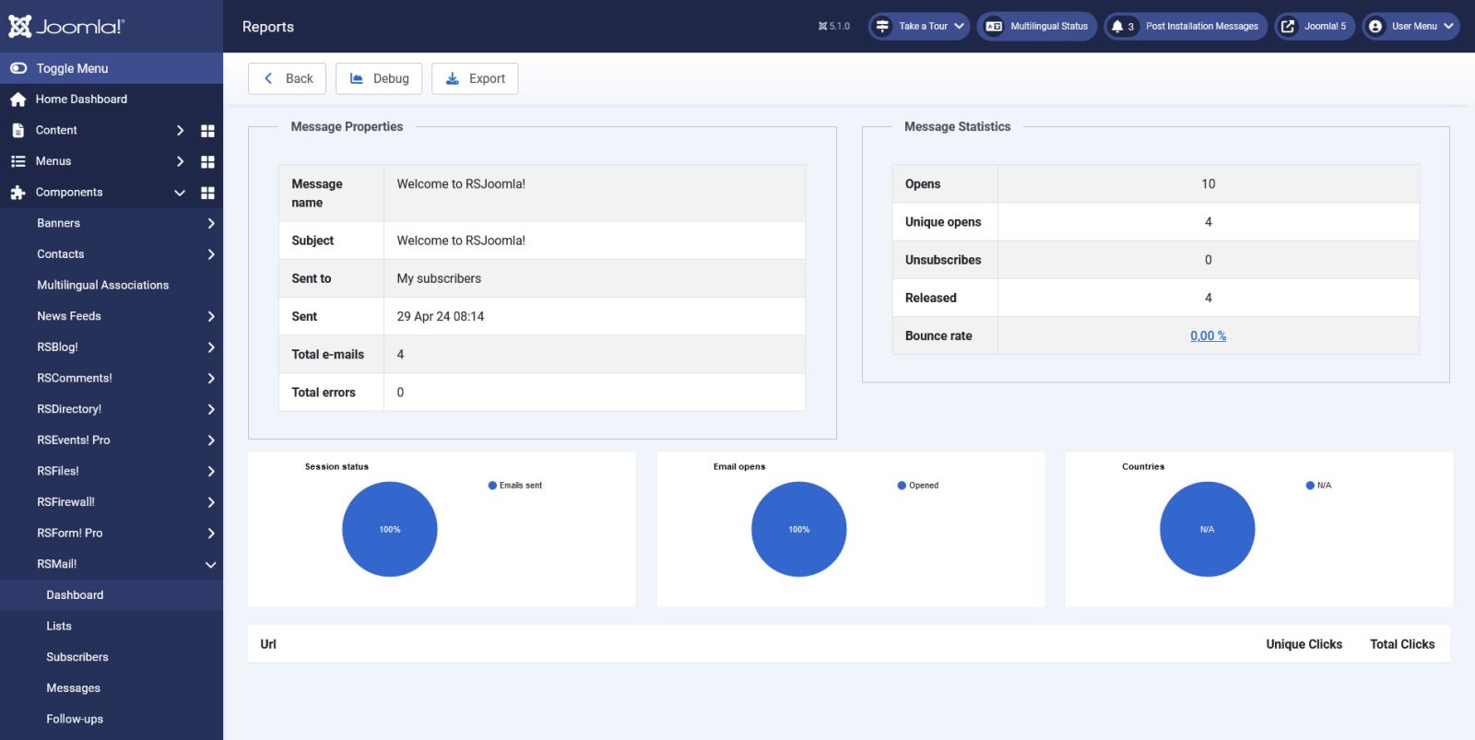1475x740 pixels.
Task: Open Multilingual Associations
Action: tap(102, 286)
